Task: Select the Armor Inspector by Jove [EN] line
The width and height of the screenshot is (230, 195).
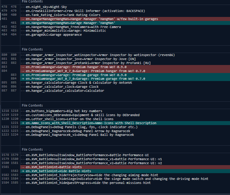Action: [x=81, y=59]
